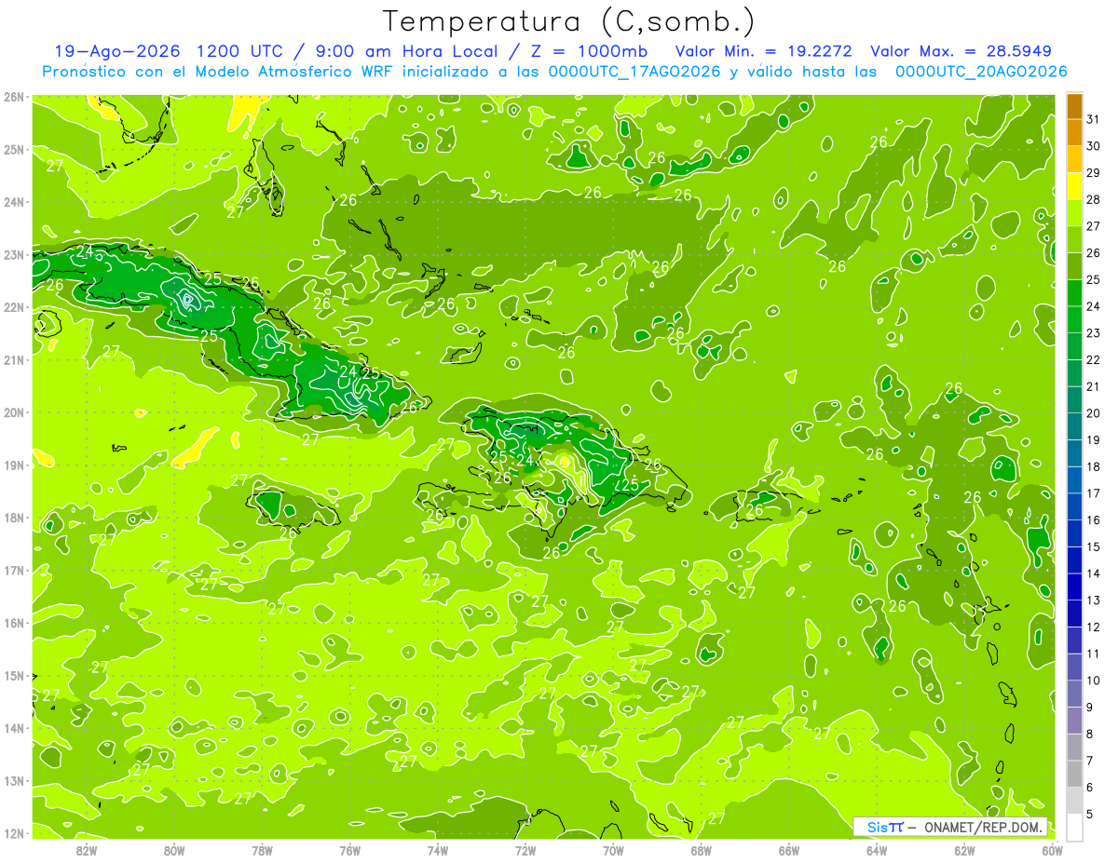
Task: Click the '24N' latitude axis label
Action: point(14,202)
